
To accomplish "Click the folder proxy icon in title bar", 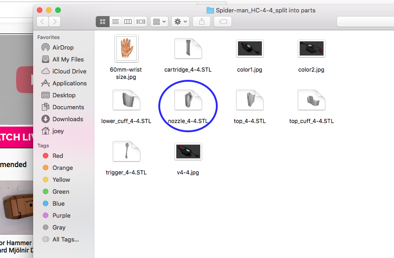I will coord(210,10).
